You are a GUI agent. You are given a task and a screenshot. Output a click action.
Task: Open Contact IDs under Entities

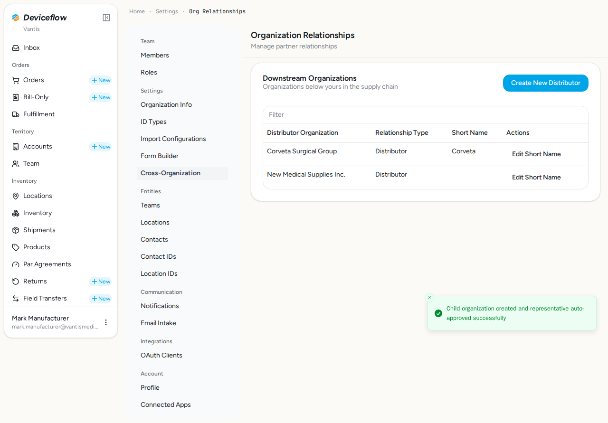pyautogui.click(x=182, y=257)
